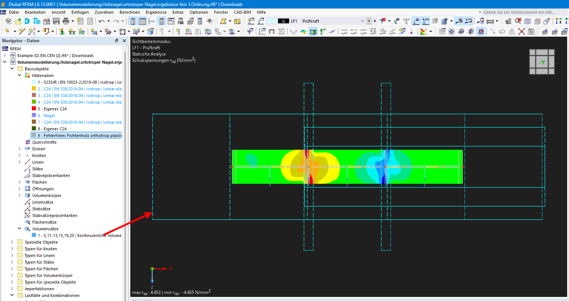
Task: Click the new node tool icon
Action: pos(7,31)
